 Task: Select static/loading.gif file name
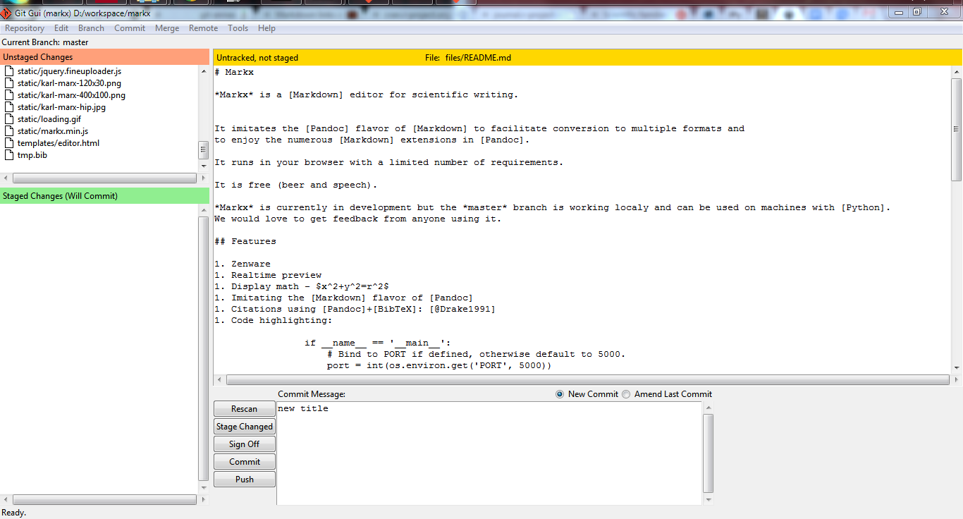(x=49, y=119)
